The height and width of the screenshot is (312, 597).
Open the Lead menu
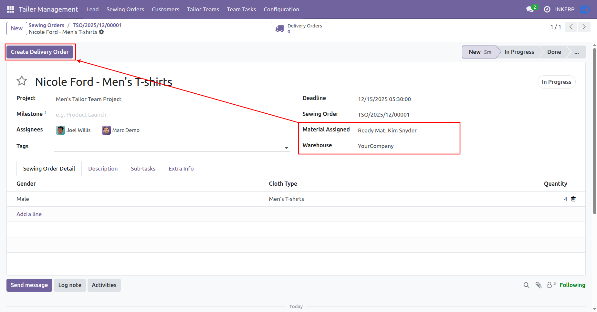[92, 9]
